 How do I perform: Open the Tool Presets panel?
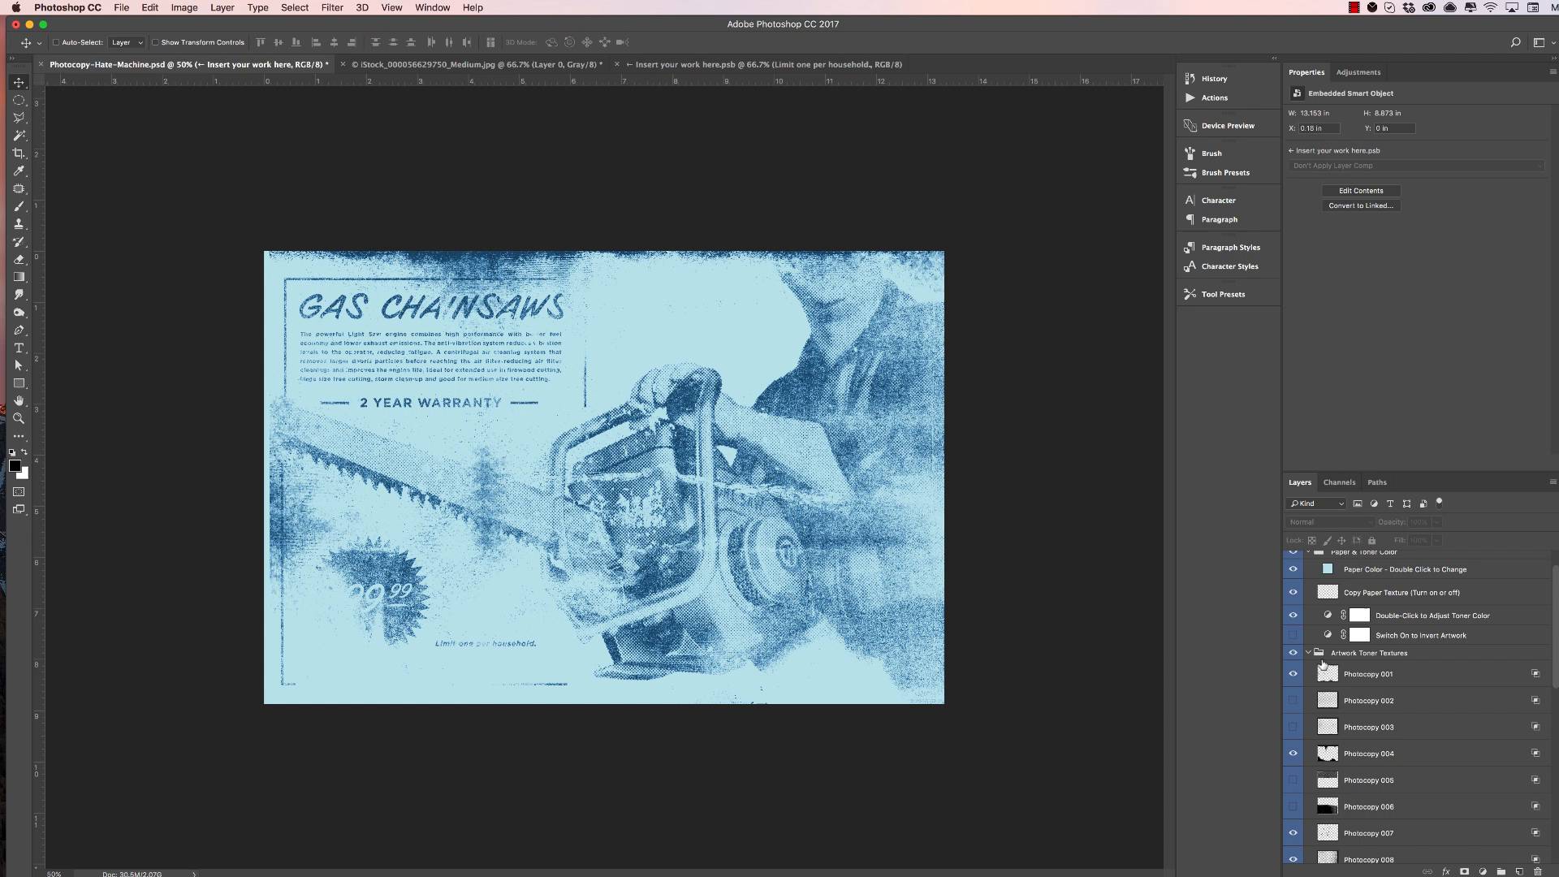tap(1222, 295)
